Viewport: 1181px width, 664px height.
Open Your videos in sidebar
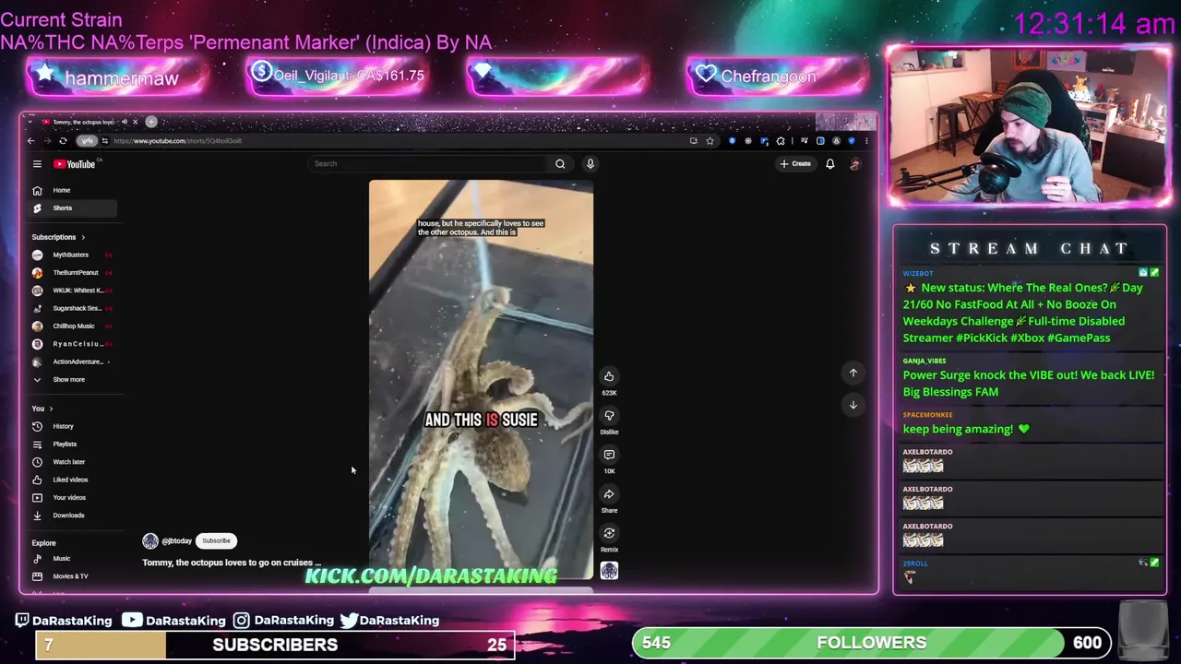coord(69,498)
